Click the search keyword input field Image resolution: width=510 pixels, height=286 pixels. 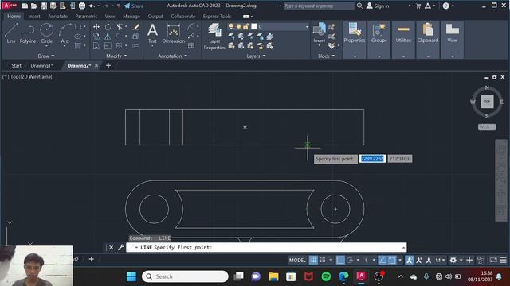[319, 6]
